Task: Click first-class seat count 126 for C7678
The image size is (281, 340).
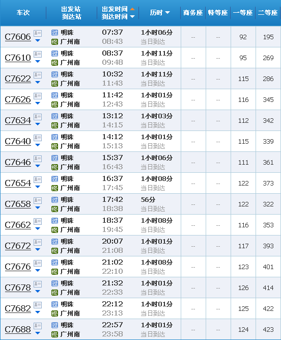Action: point(243,288)
